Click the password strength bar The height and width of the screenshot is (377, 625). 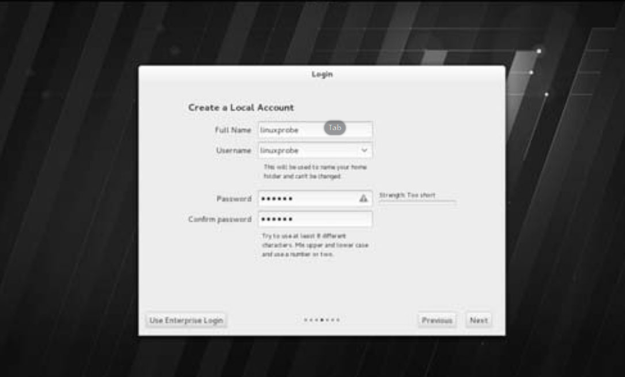(x=417, y=202)
